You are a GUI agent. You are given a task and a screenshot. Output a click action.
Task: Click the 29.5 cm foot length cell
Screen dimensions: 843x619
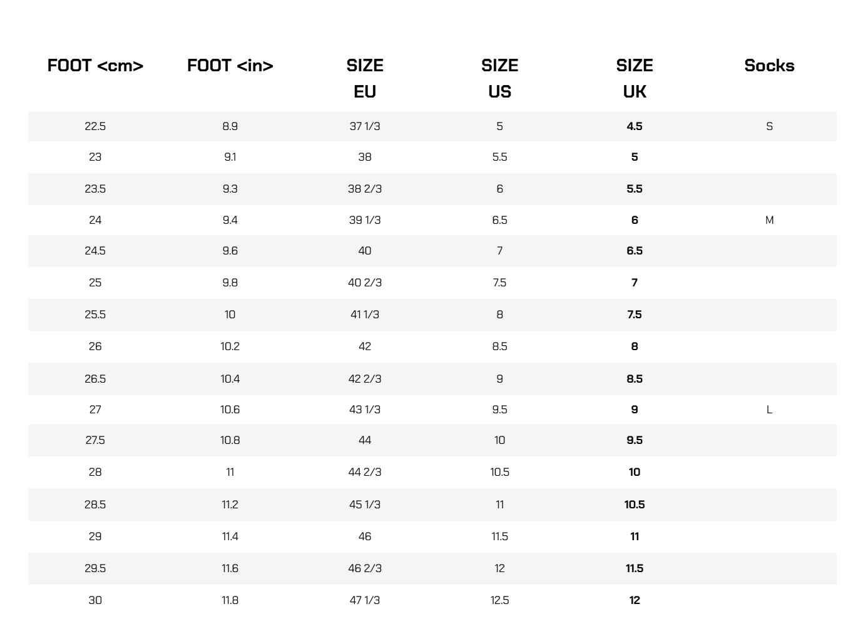click(95, 568)
